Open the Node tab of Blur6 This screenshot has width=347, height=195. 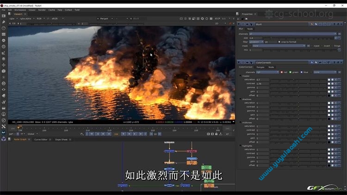pyautogui.click(x=250, y=29)
